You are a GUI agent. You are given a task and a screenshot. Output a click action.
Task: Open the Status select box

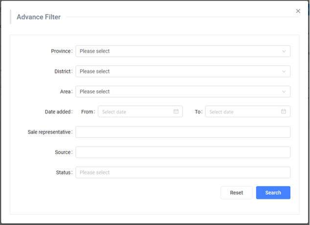click(182, 172)
